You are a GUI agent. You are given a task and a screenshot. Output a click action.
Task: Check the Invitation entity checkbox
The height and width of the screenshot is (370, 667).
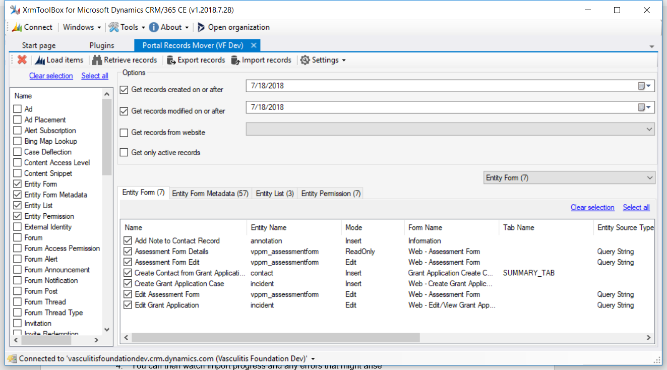pyautogui.click(x=18, y=323)
